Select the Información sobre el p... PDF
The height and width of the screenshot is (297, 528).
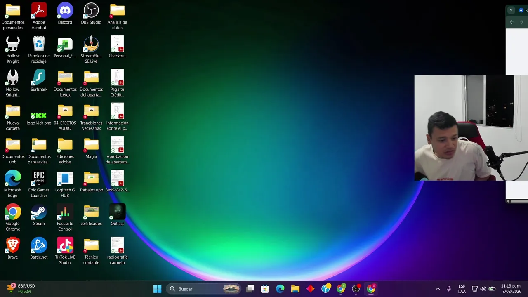pos(117,117)
